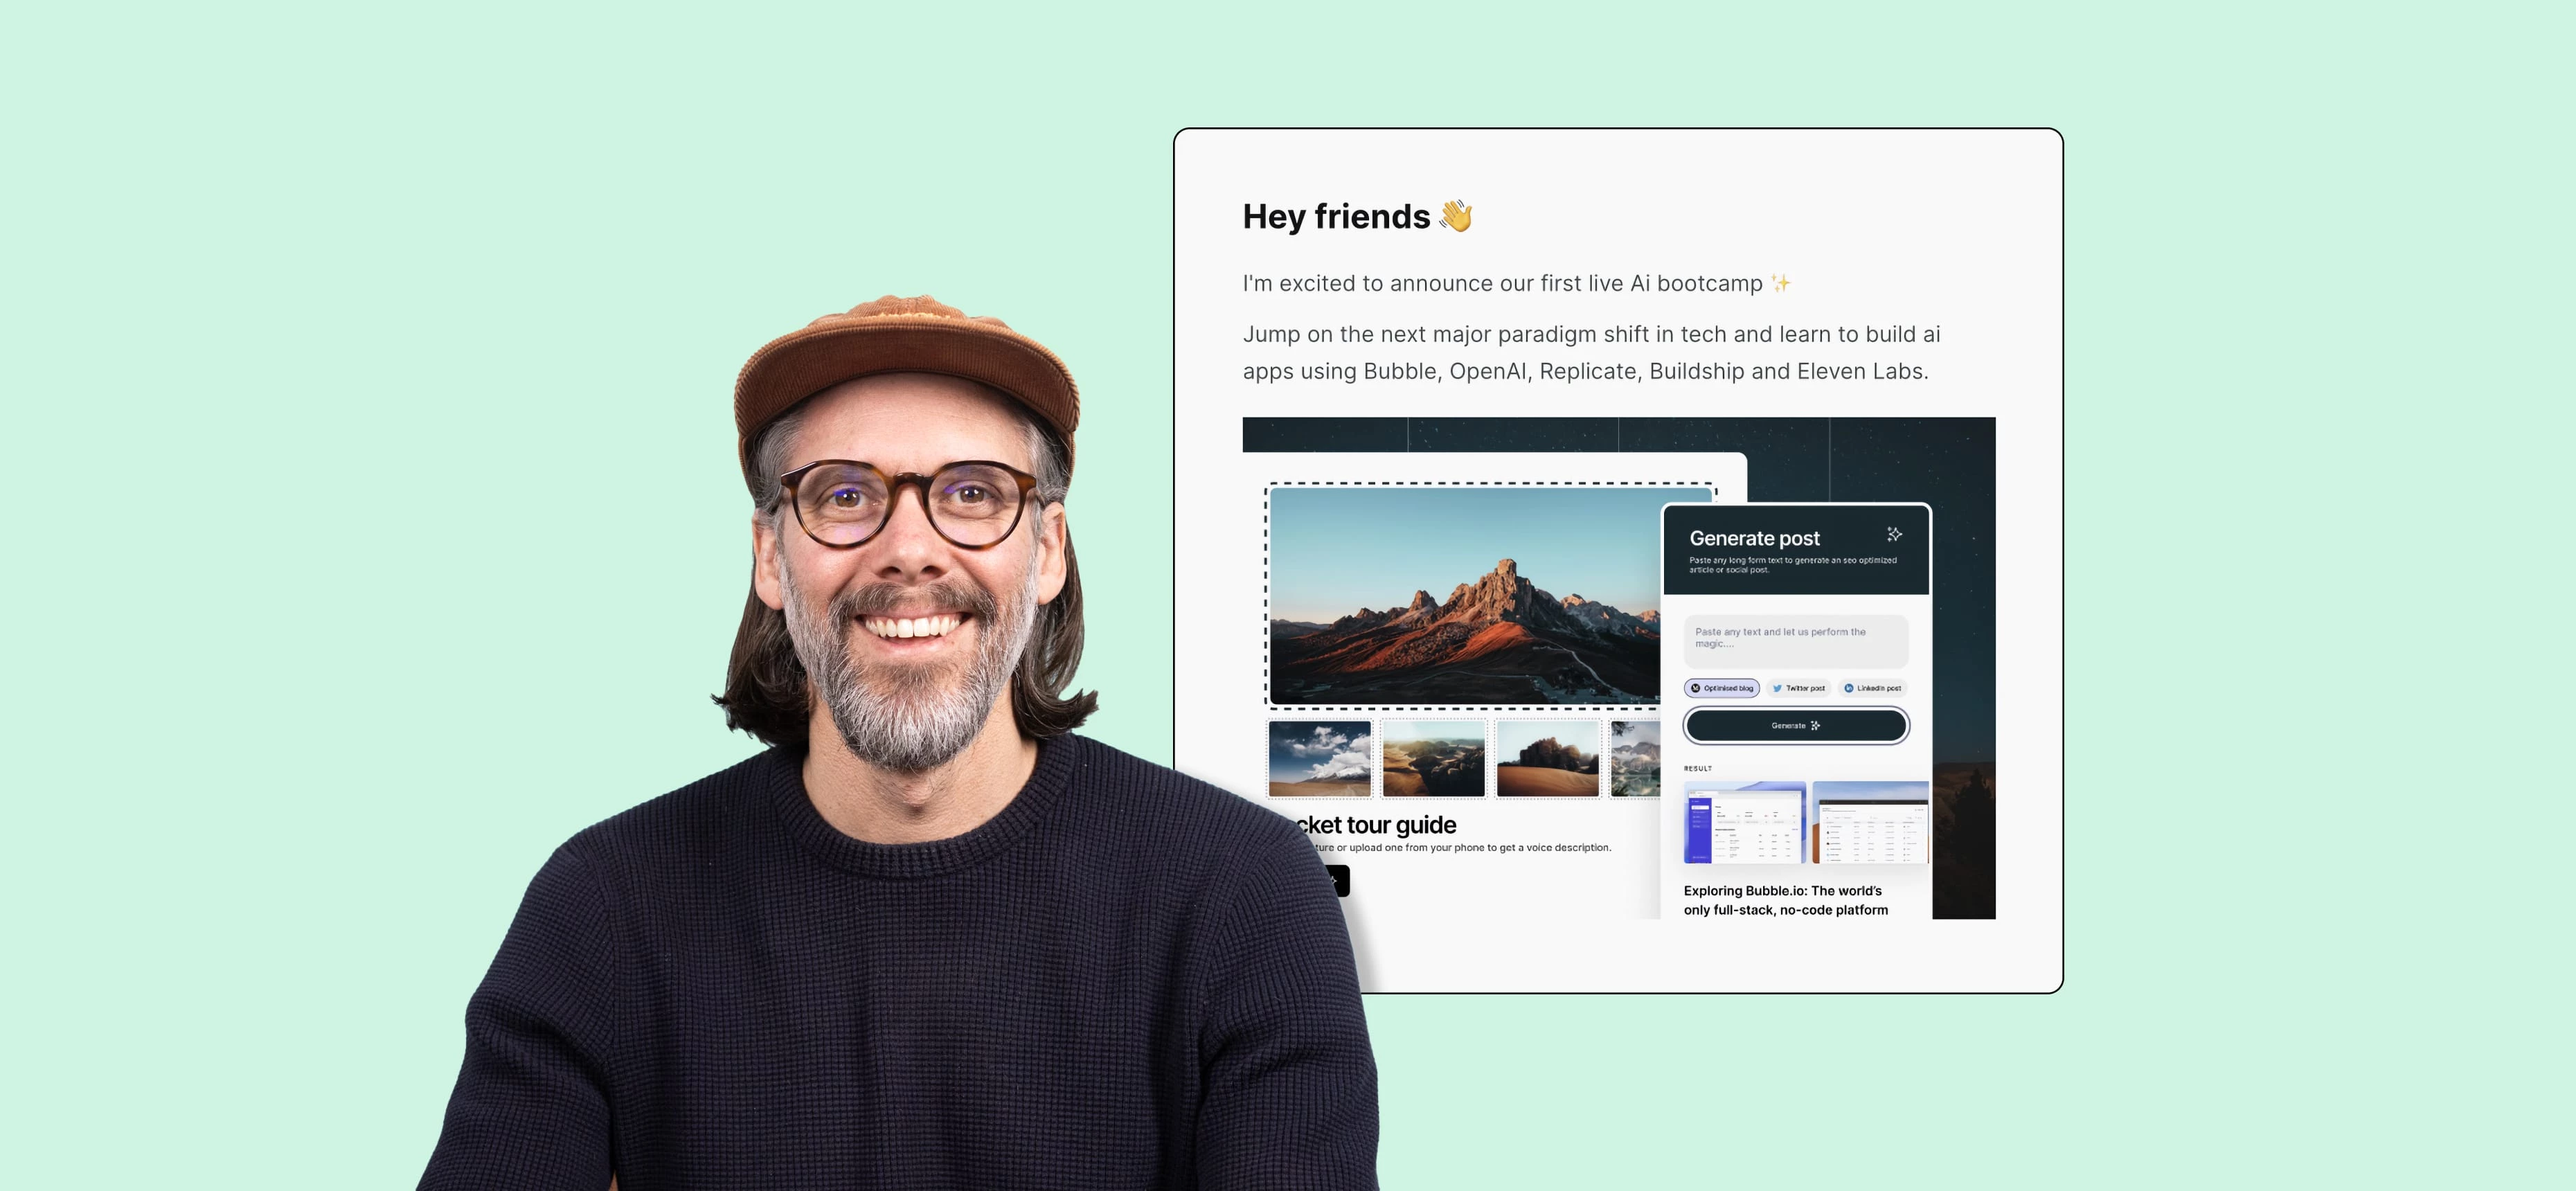Screen dimensions: 2576x1191
Task: Click the waving hand emoji after Hey friends
Action: point(1456,216)
